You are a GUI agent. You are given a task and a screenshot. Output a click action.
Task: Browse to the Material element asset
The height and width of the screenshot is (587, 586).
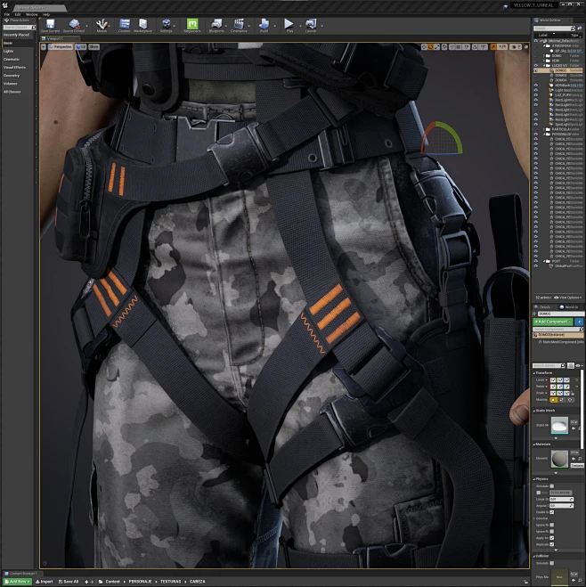click(x=580, y=459)
